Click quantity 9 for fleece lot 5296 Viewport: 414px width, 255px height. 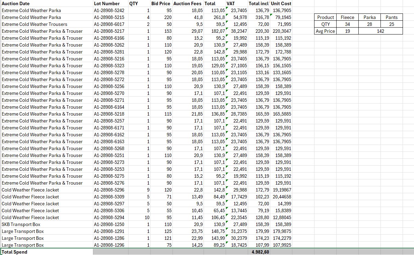click(139, 190)
